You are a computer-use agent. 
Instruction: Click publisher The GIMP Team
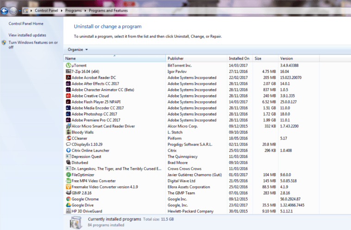pos(181,193)
